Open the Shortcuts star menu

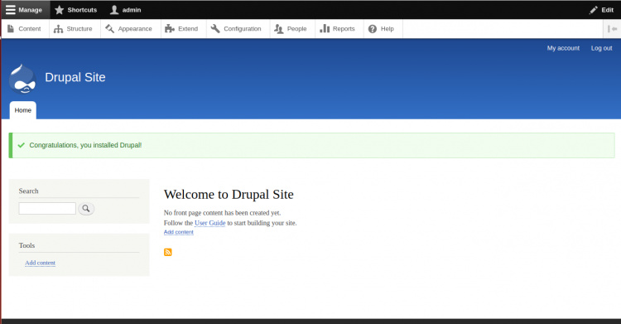click(x=75, y=10)
